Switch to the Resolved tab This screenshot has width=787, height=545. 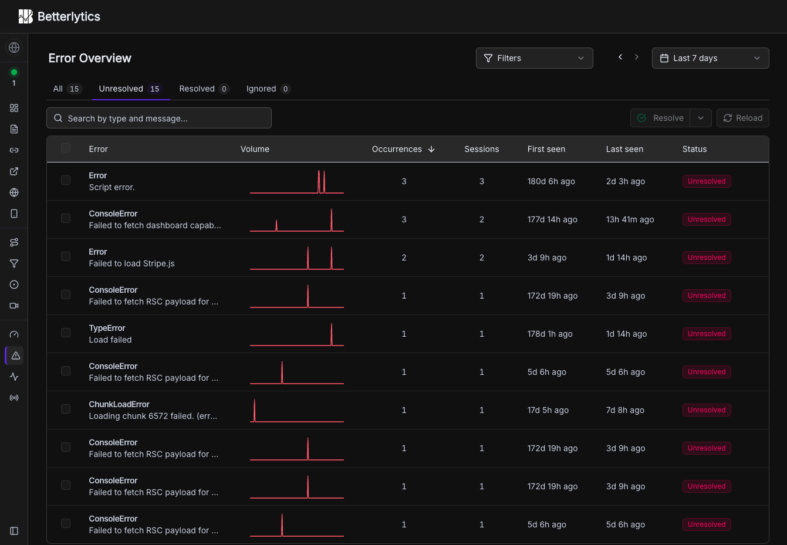204,89
